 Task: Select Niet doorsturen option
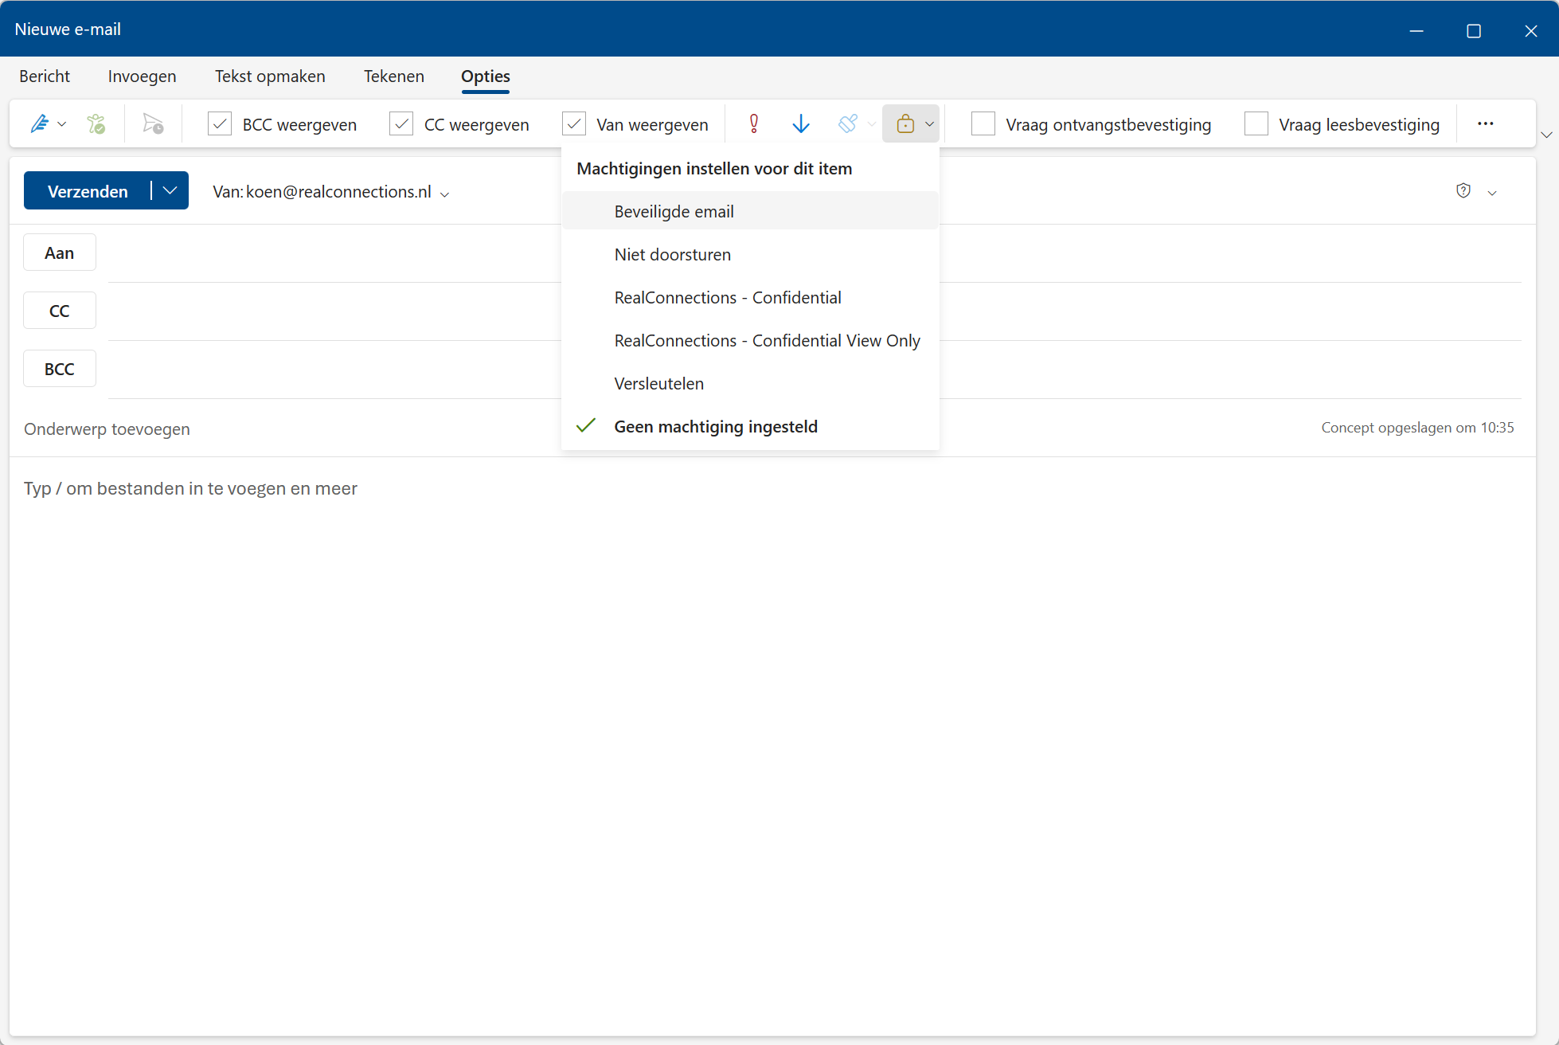click(x=751, y=254)
